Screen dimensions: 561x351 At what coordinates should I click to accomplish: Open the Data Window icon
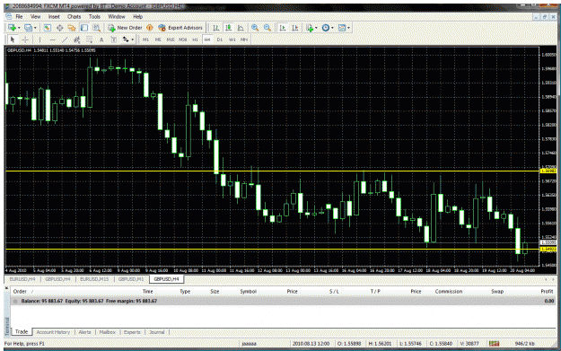(60, 28)
